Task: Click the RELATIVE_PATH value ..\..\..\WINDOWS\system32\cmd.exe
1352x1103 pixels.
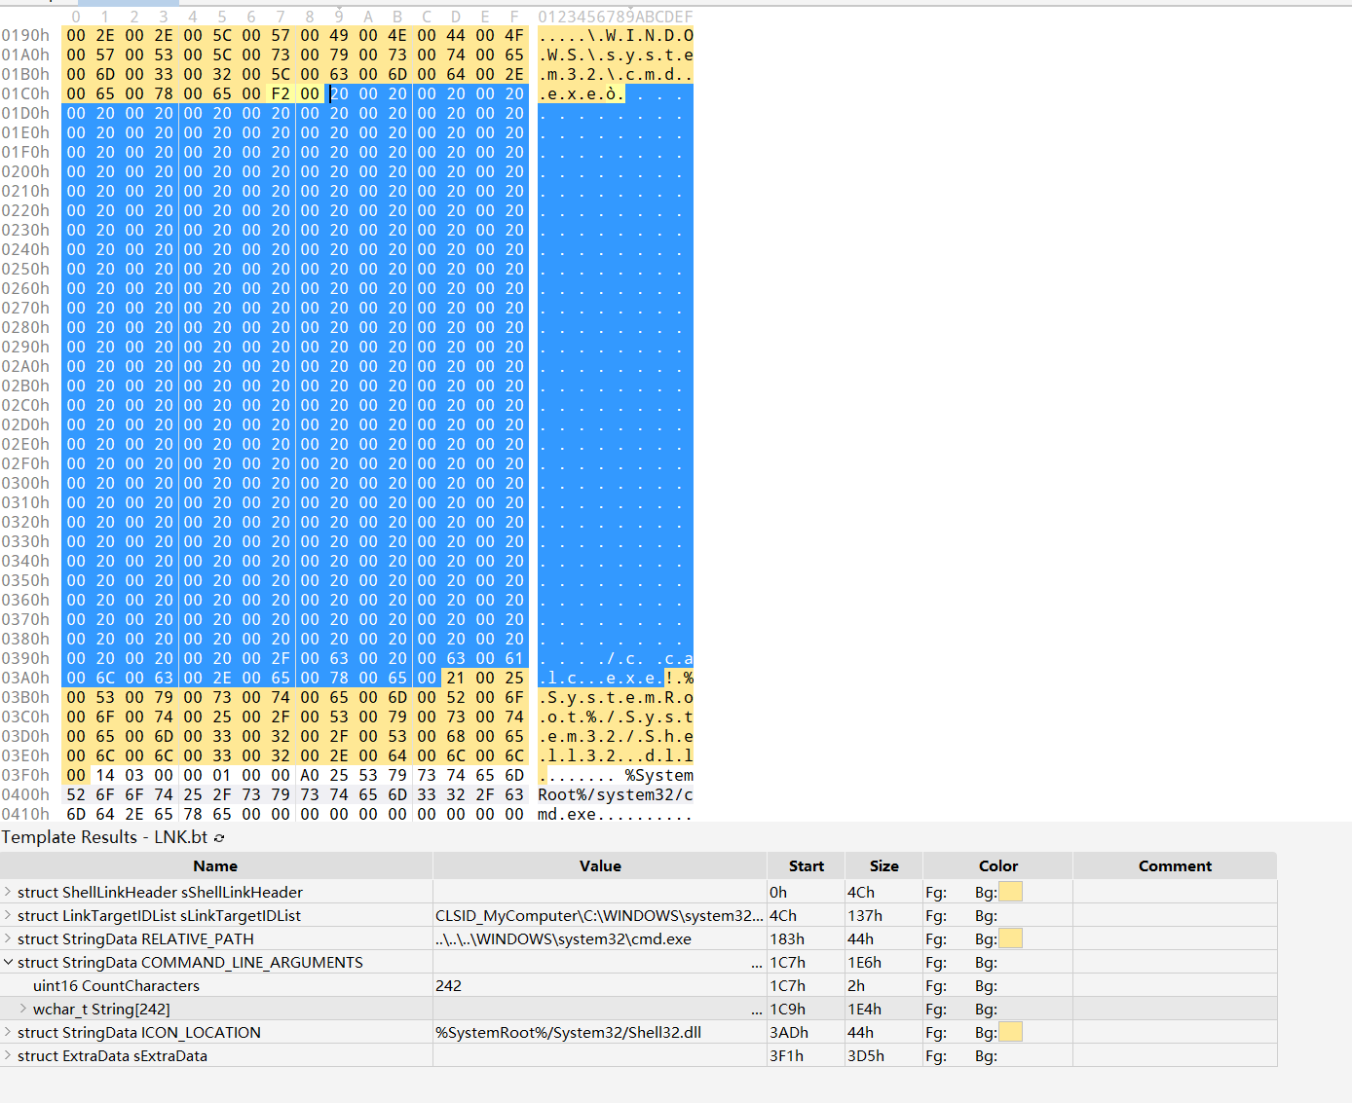Action: (x=563, y=938)
